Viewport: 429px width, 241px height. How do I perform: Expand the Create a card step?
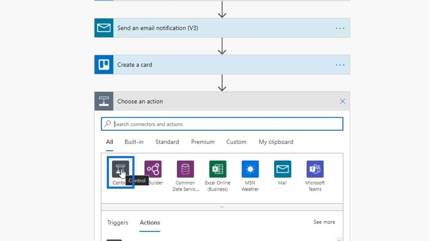click(222, 65)
